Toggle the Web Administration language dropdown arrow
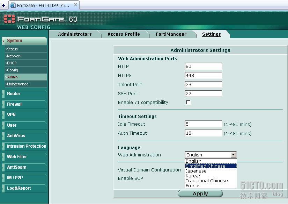The height and width of the screenshot is (204, 288). [x=233, y=155]
